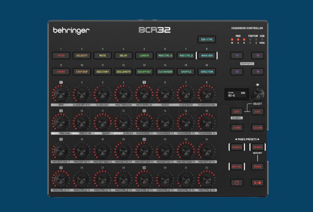Click knob 21 labeled MIDI OUT USB T3
The width and height of the screenshot is (313, 212).
[144, 151]
